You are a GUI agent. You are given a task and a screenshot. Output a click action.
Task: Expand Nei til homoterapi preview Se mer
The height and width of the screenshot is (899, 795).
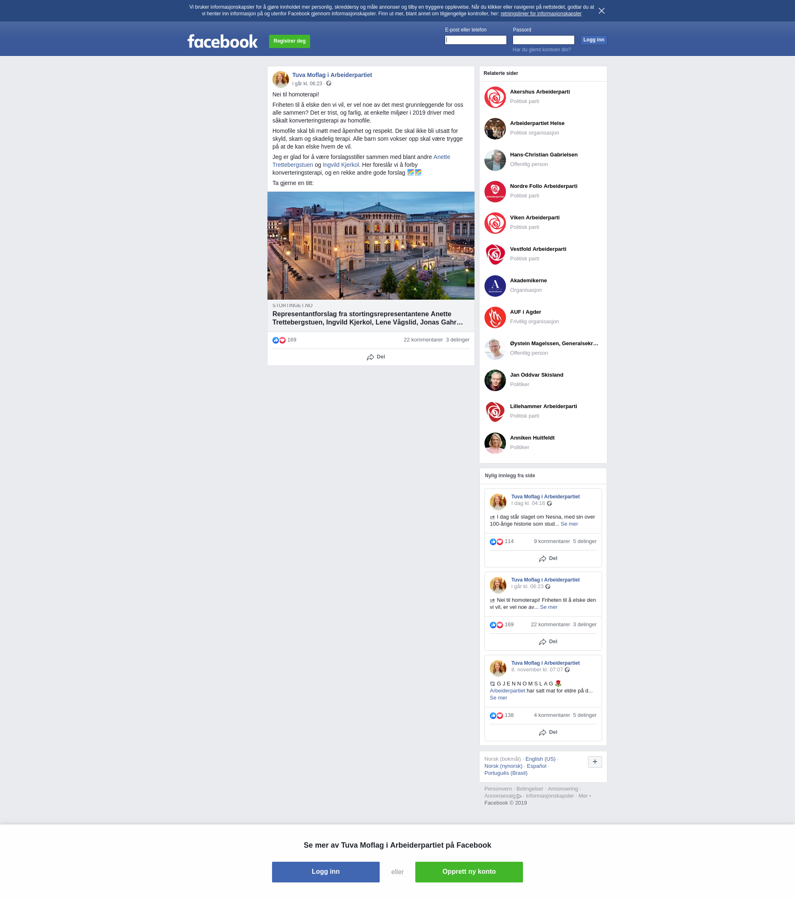tap(549, 607)
